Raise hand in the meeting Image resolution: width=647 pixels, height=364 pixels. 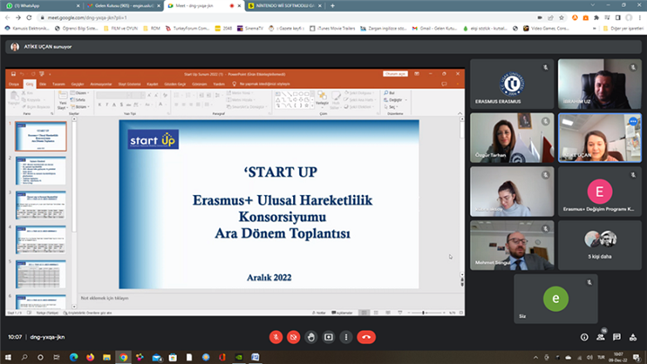[x=311, y=337]
